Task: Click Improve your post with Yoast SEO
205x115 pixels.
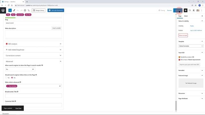Action: pyautogui.click(x=189, y=65)
